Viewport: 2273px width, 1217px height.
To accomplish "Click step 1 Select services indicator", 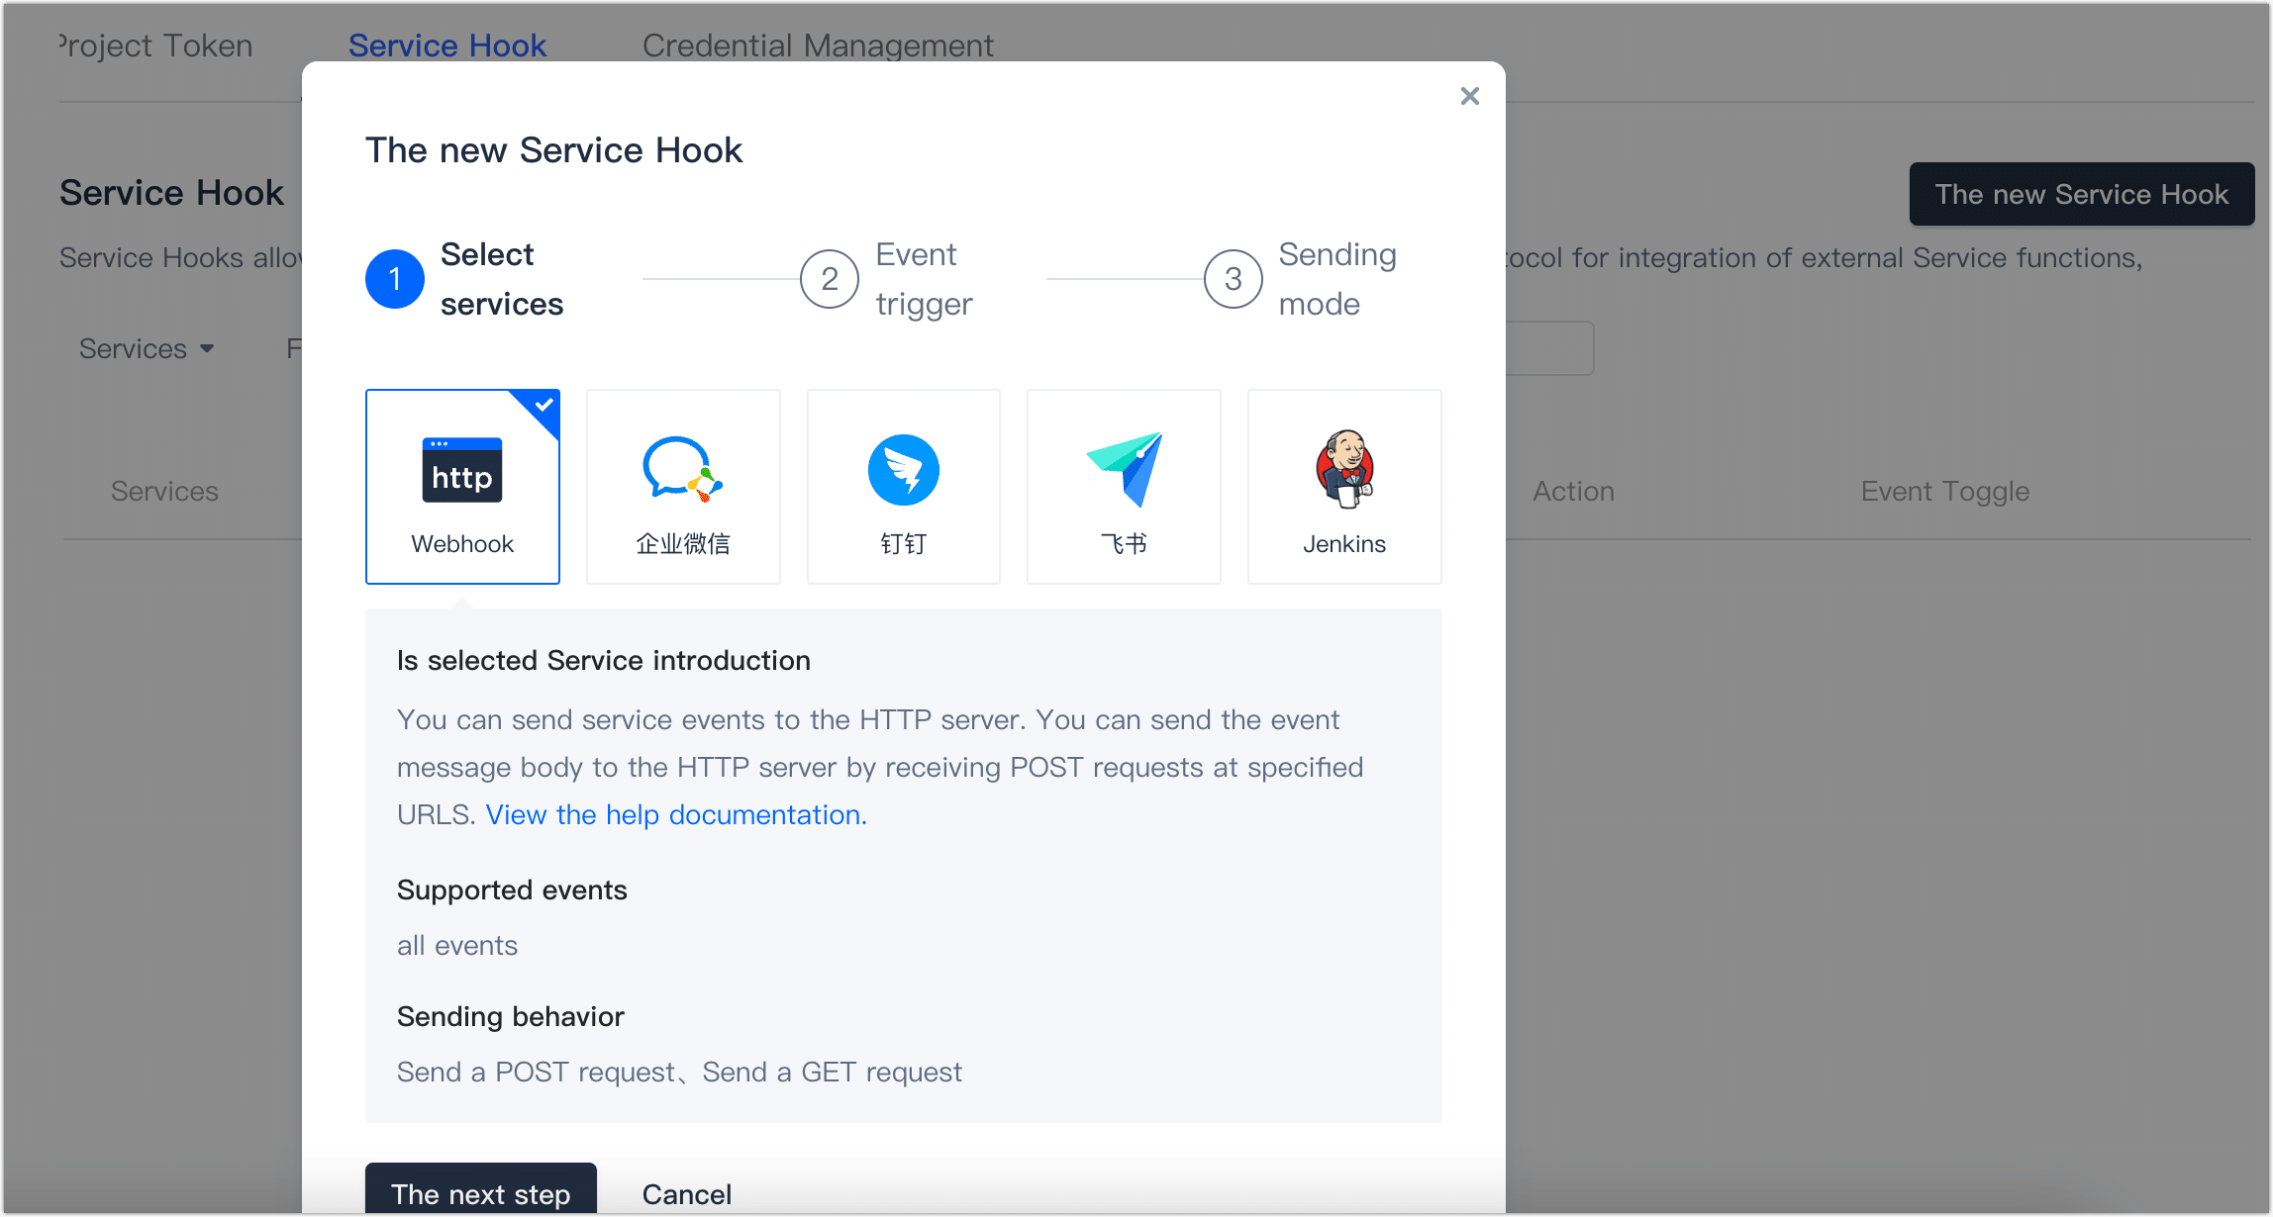I will click(394, 279).
